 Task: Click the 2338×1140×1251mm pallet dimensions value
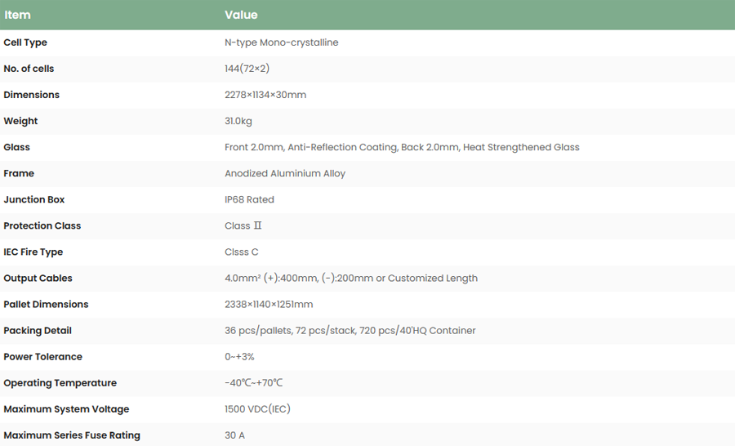pos(269,304)
